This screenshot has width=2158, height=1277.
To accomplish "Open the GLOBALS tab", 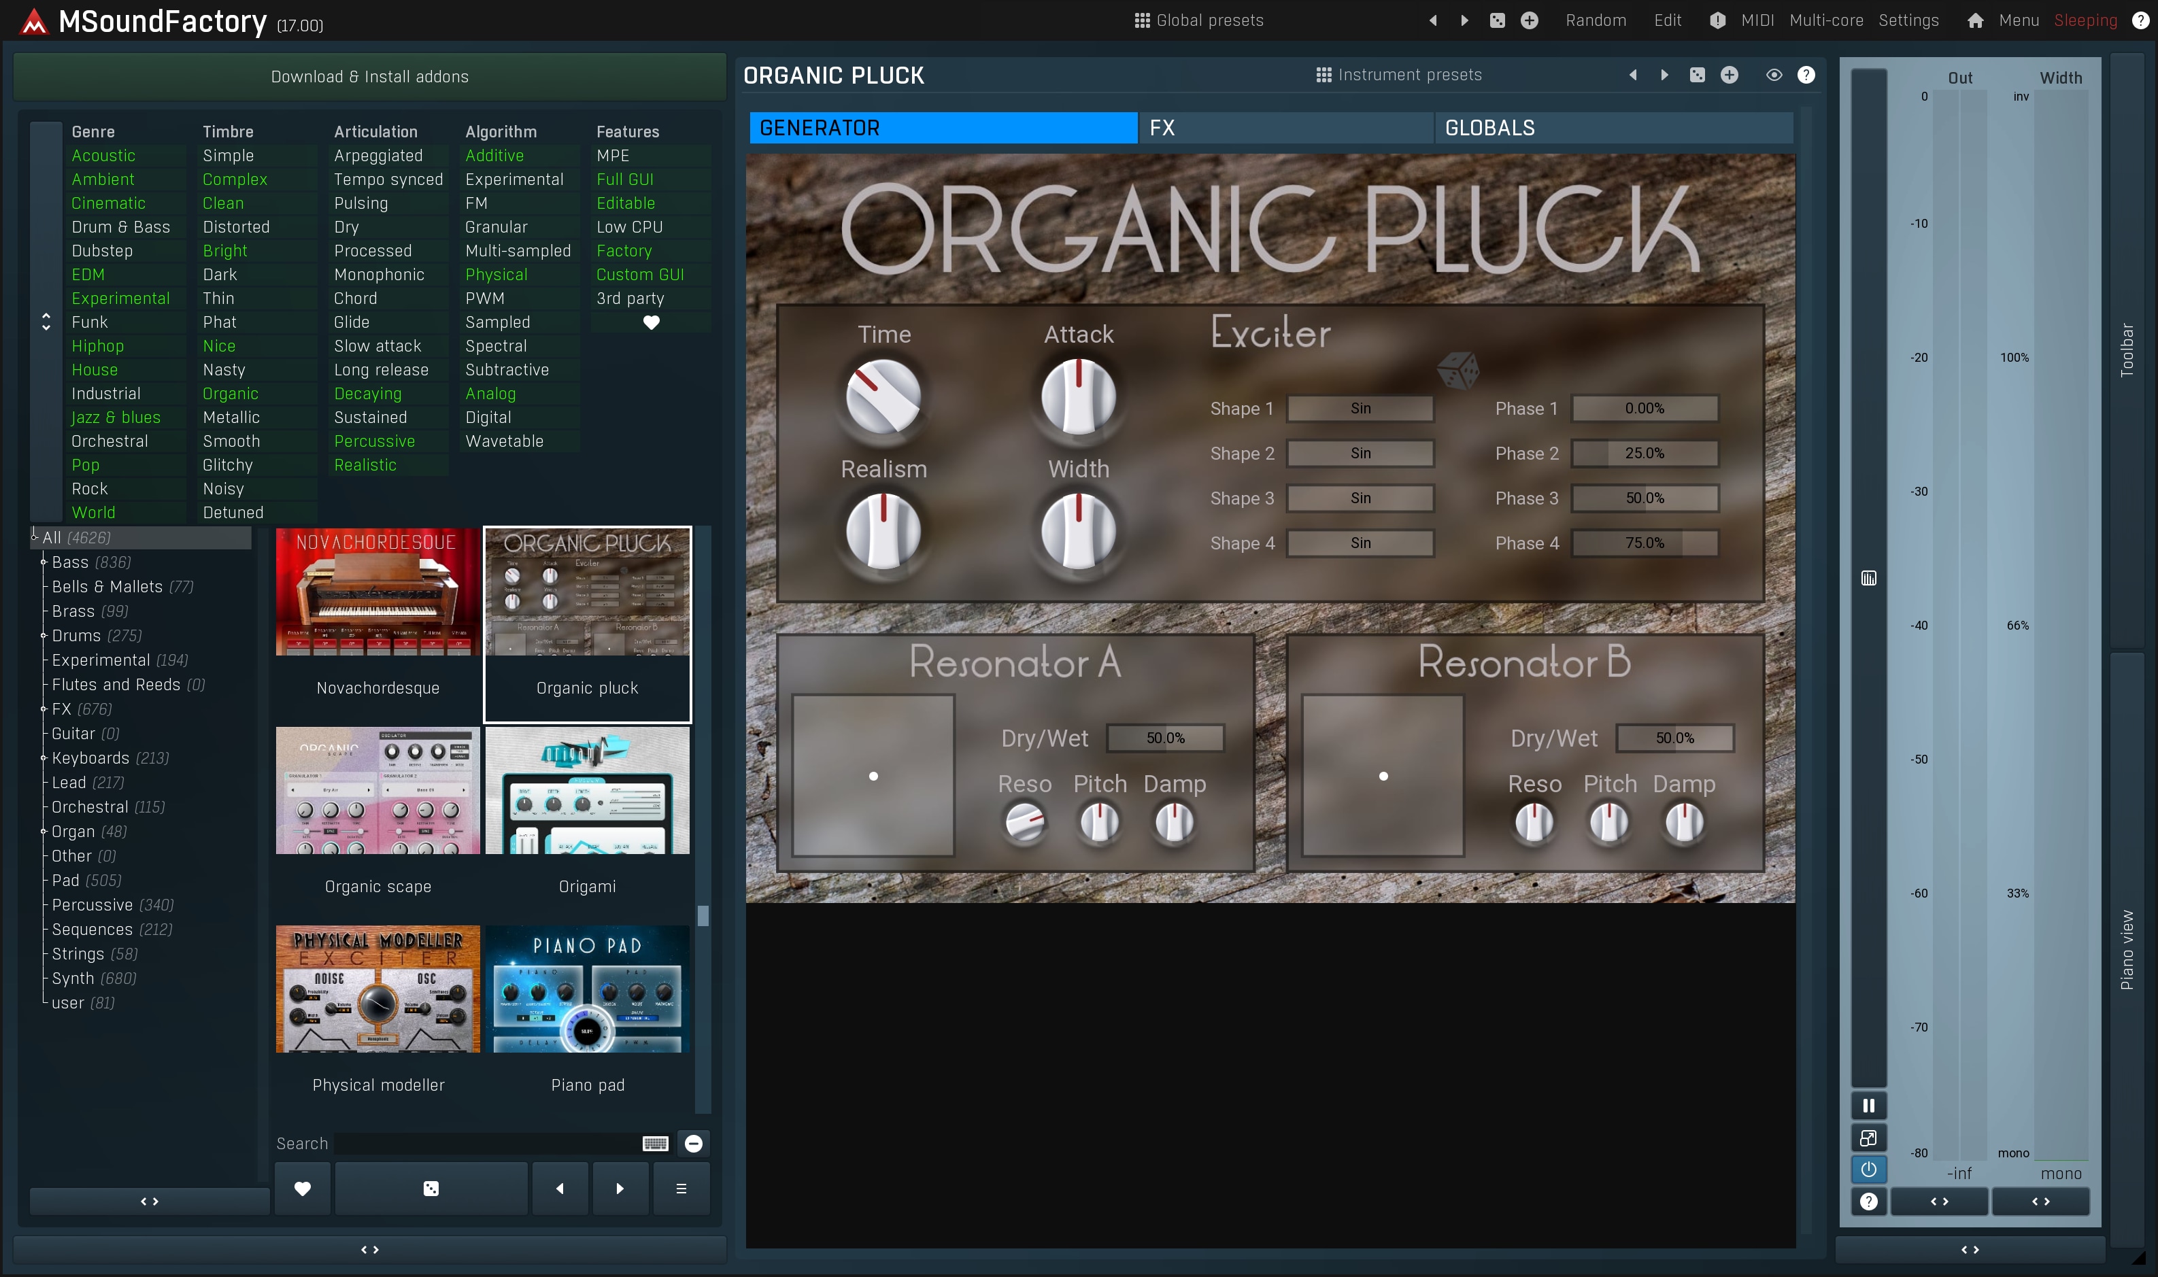I will [x=1613, y=129].
